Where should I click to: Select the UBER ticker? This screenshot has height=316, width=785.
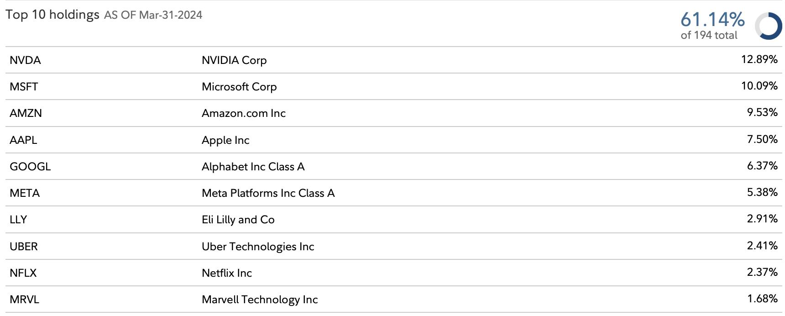24,247
